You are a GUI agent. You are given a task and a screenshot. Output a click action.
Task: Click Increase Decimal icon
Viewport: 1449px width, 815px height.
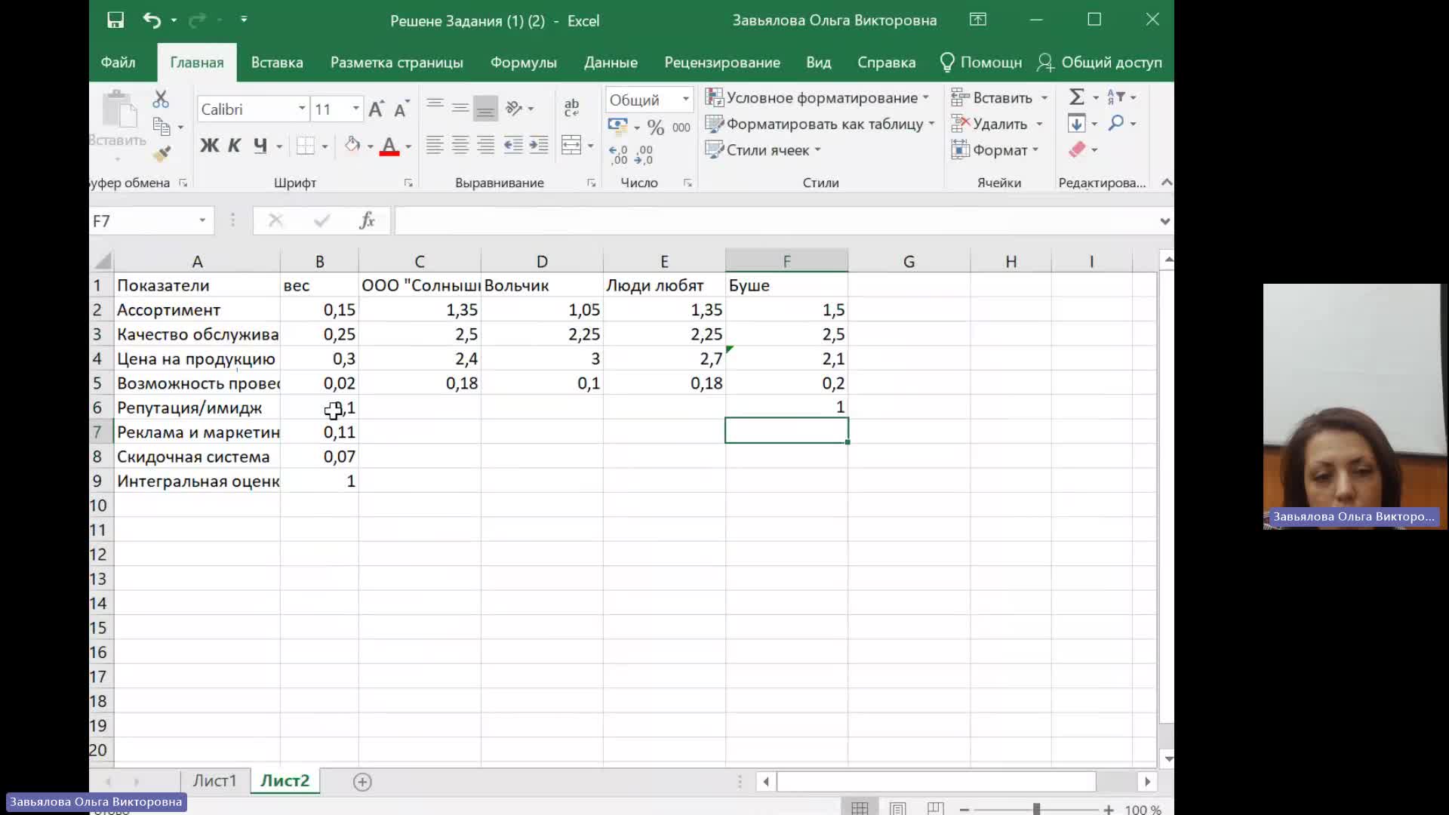(x=618, y=155)
